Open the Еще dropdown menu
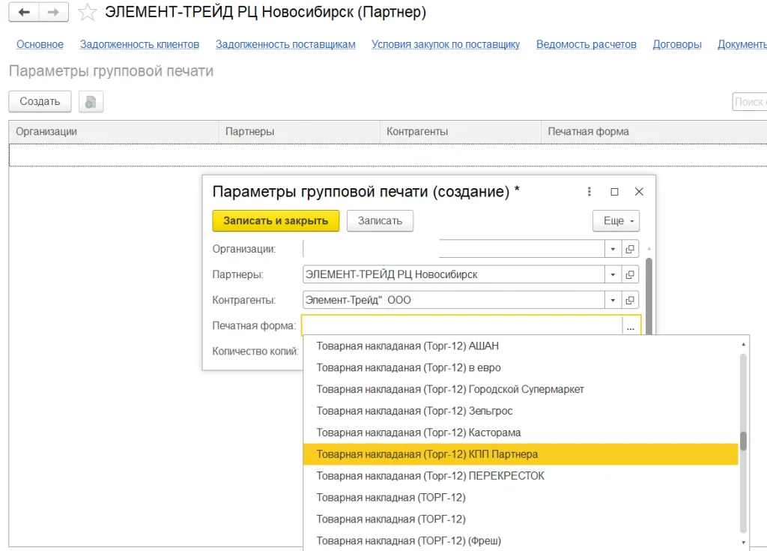 click(616, 221)
